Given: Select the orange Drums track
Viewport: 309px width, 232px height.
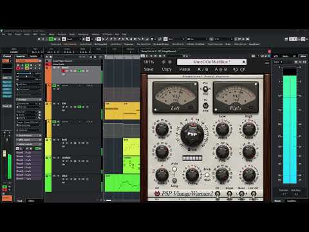Looking at the screenshot, I should pos(73,74).
